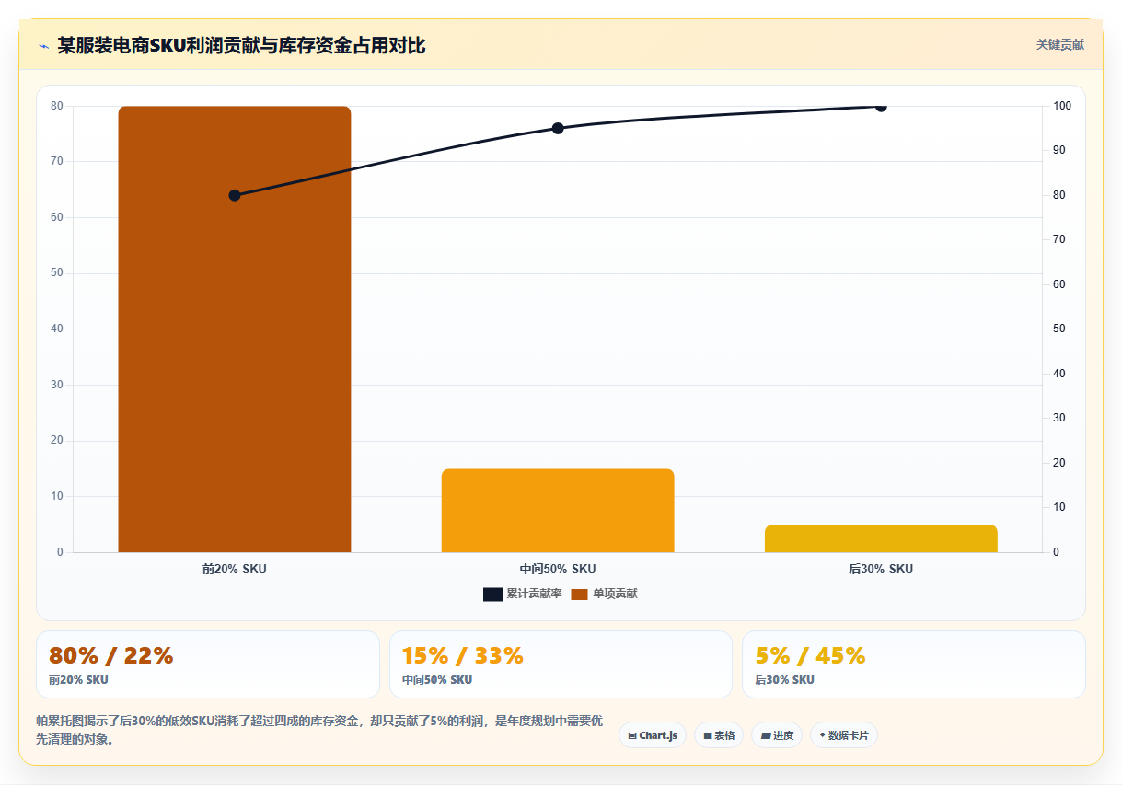Select the 数据卡片 tag chip
Screen dimensions: 1122x785
(x=844, y=735)
